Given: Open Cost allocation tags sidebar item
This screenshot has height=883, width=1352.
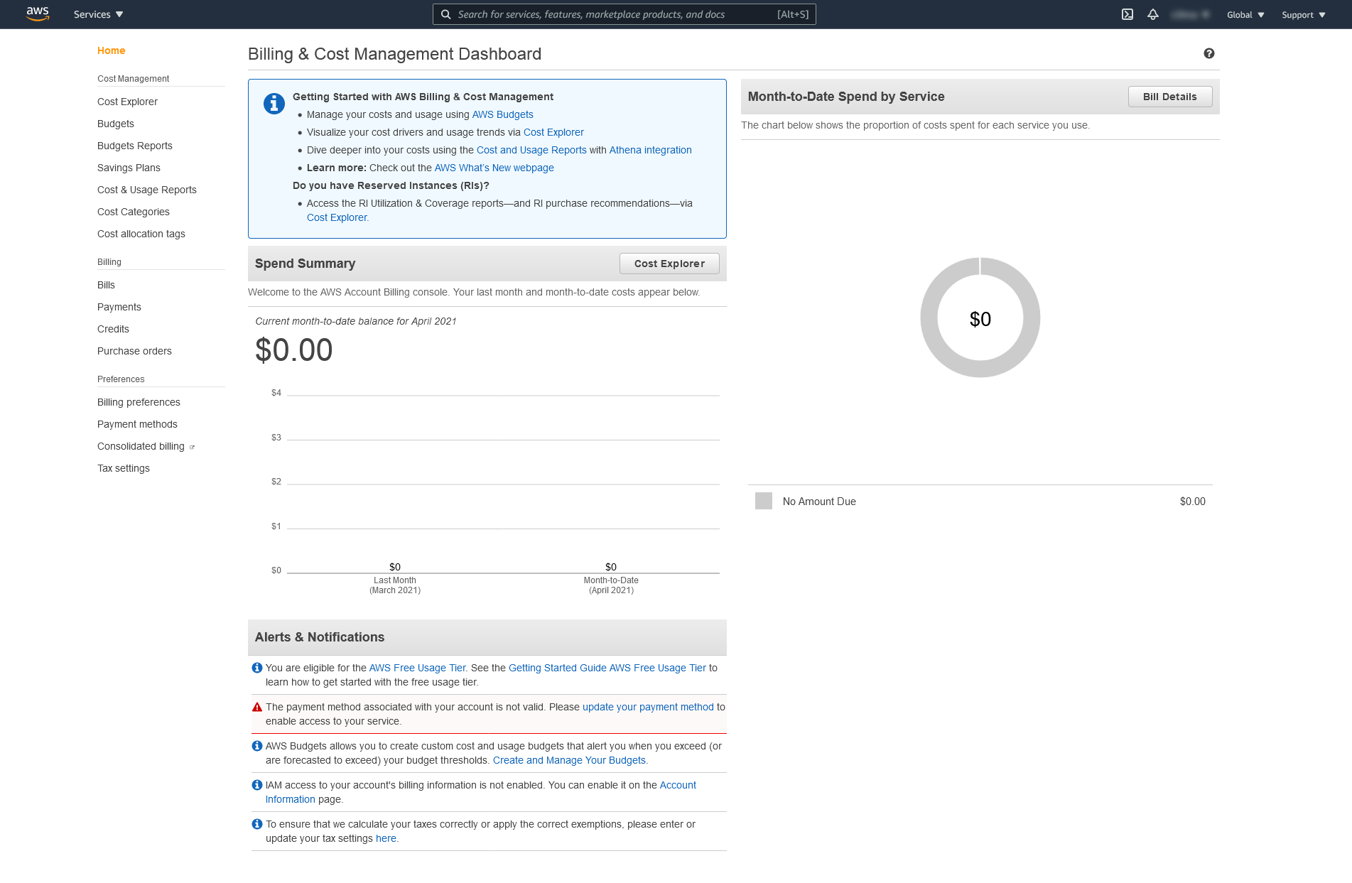Looking at the screenshot, I should coord(141,234).
